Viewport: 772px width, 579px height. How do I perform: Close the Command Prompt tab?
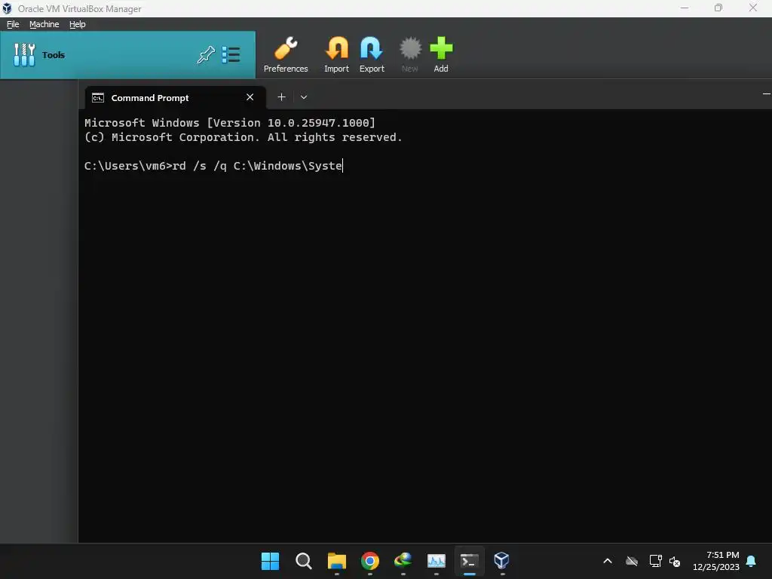pyautogui.click(x=250, y=97)
